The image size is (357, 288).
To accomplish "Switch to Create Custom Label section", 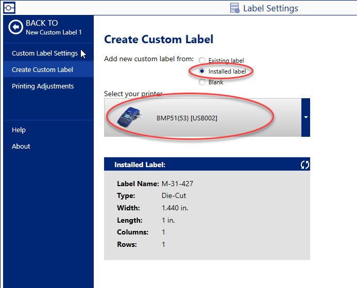I will (x=42, y=69).
